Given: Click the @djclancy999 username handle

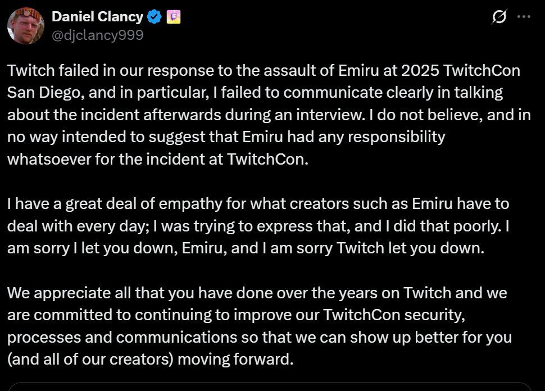Looking at the screenshot, I should click(x=98, y=34).
